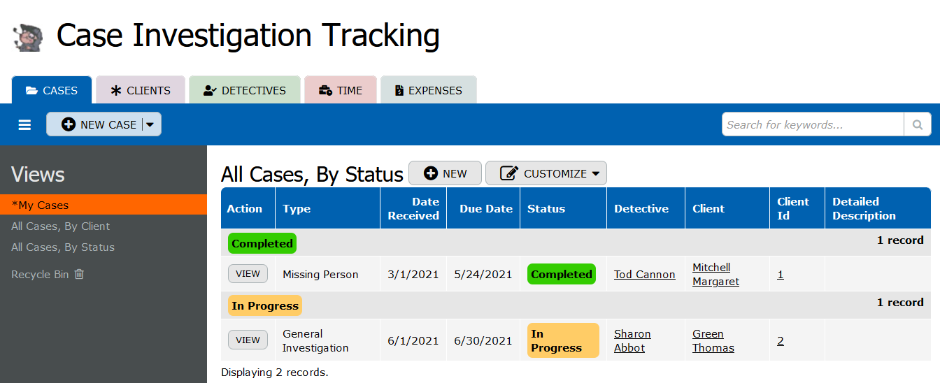Click the Recycle Bin trash icon
940x383 pixels.
point(79,274)
